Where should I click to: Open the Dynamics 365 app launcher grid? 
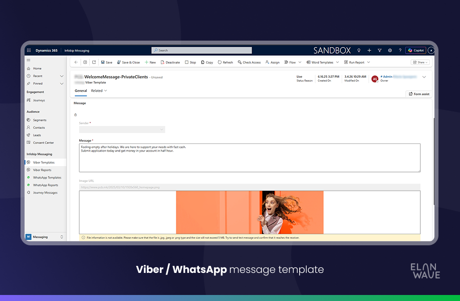point(29,50)
